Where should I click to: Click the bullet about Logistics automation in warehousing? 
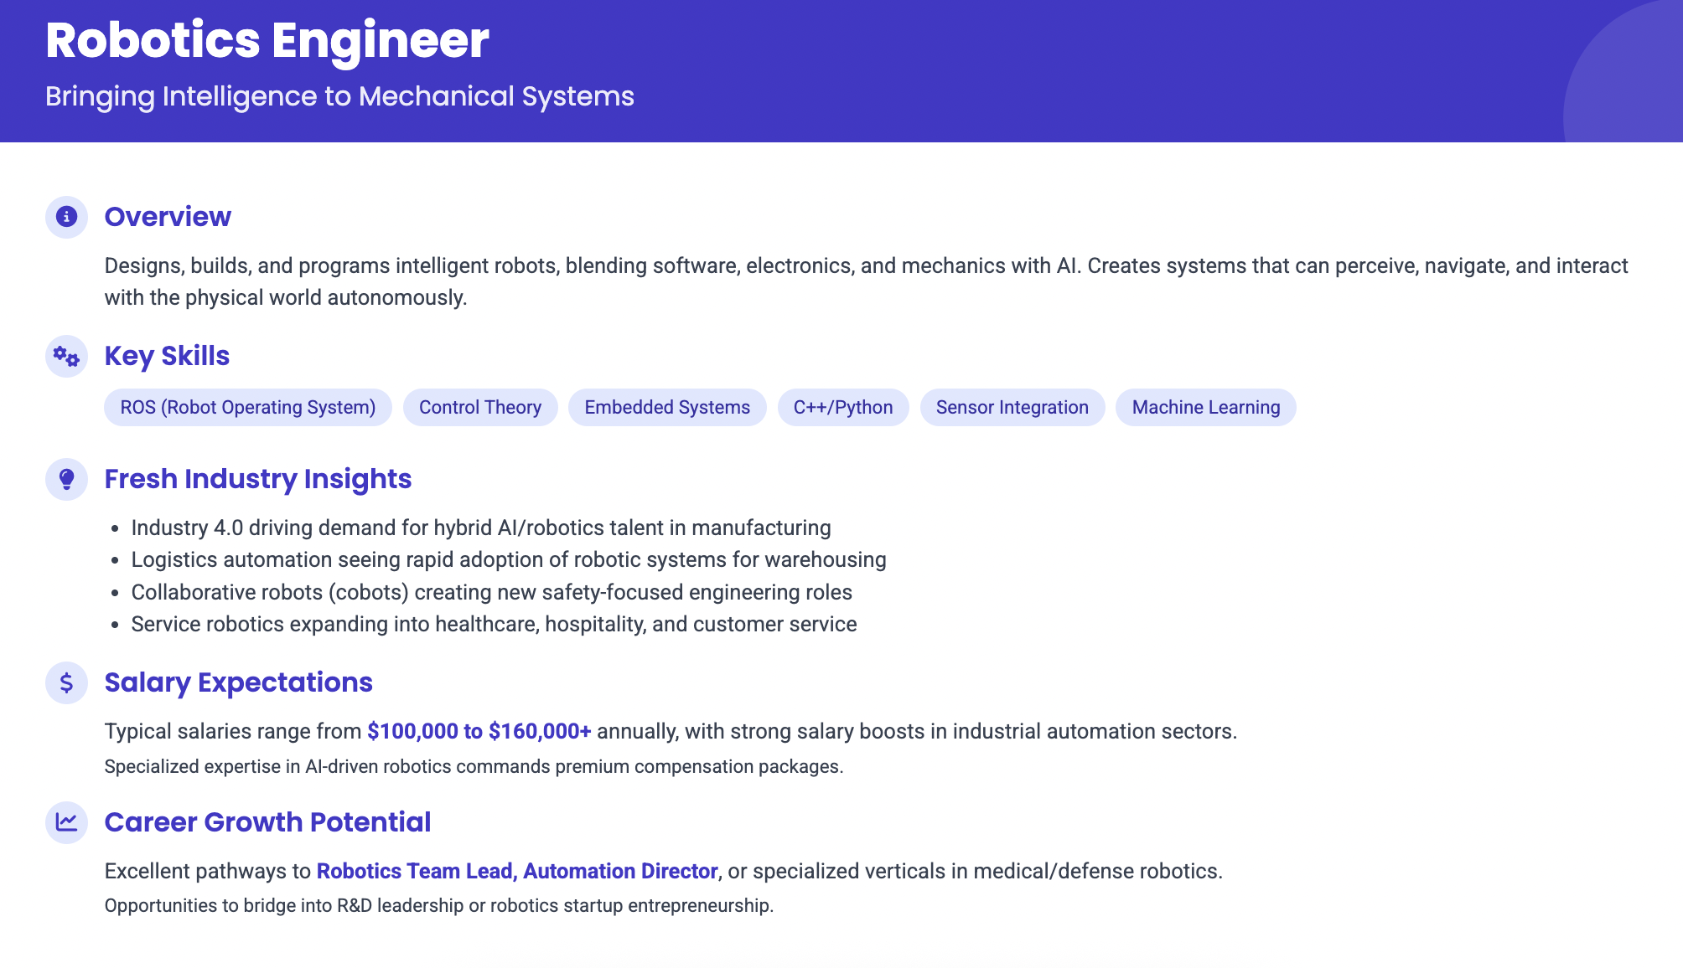tap(509, 559)
